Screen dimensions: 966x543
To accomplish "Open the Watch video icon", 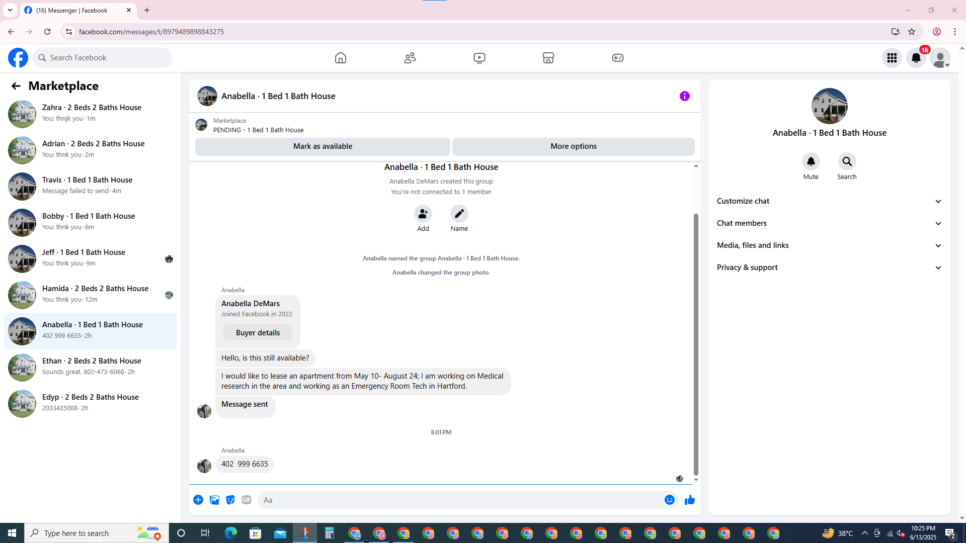I will pos(479,58).
